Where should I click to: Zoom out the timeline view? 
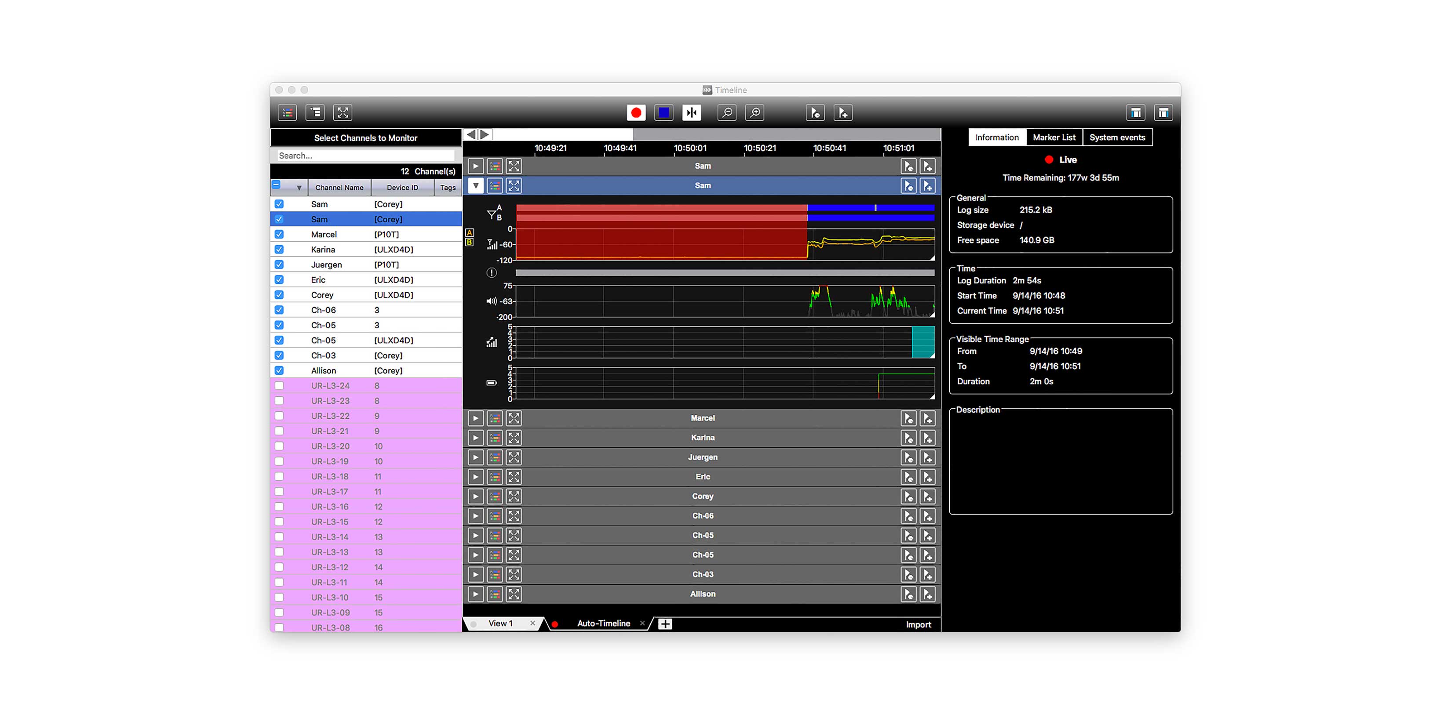[x=727, y=112]
